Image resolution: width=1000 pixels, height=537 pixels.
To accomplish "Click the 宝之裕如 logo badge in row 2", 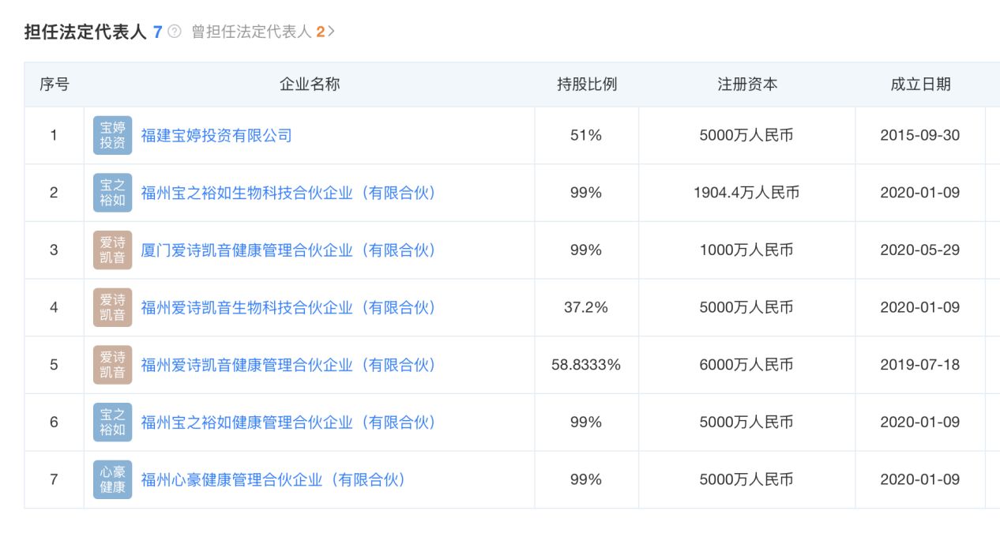I will (113, 193).
